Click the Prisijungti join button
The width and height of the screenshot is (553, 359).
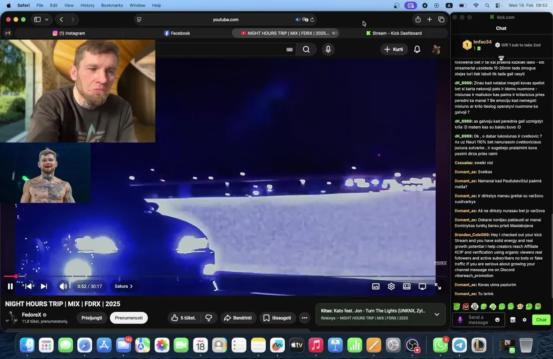click(92, 318)
